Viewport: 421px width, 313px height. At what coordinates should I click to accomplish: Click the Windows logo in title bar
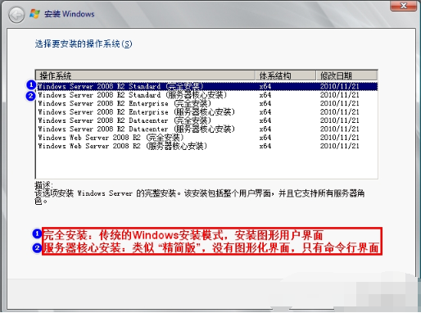point(35,14)
